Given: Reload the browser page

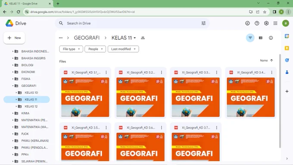Looking at the screenshot, I should click(x=18, y=12).
